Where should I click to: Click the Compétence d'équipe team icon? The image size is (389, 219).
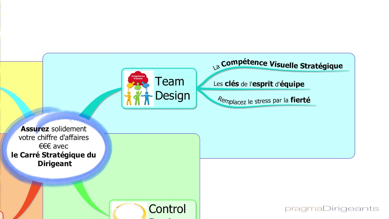(x=139, y=89)
